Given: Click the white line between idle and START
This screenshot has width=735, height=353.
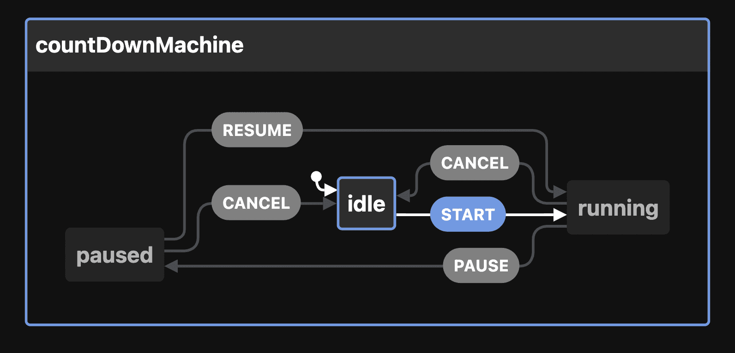Looking at the screenshot, I should click(413, 214).
